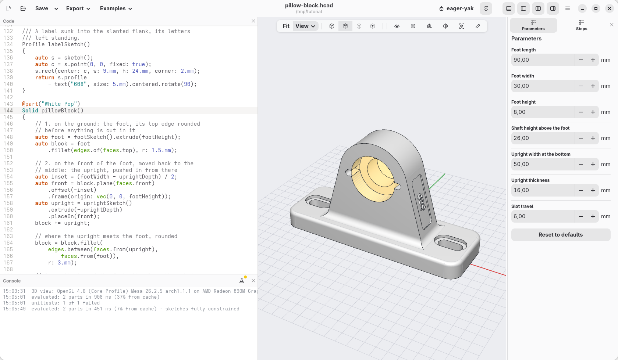
Task: Select the plain cube view icon
Action: click(332, 26)
